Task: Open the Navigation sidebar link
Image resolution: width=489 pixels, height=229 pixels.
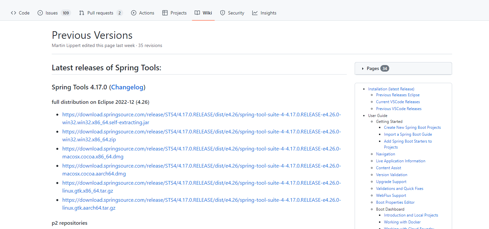Action: [386, 154]
